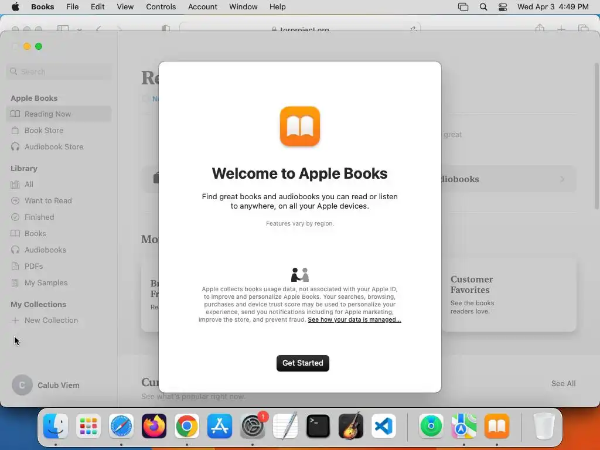
Task: Open the Apple menu
Action: 15,7
